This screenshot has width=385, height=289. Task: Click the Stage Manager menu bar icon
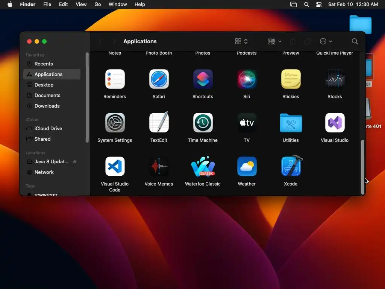(x=293, y=5)
